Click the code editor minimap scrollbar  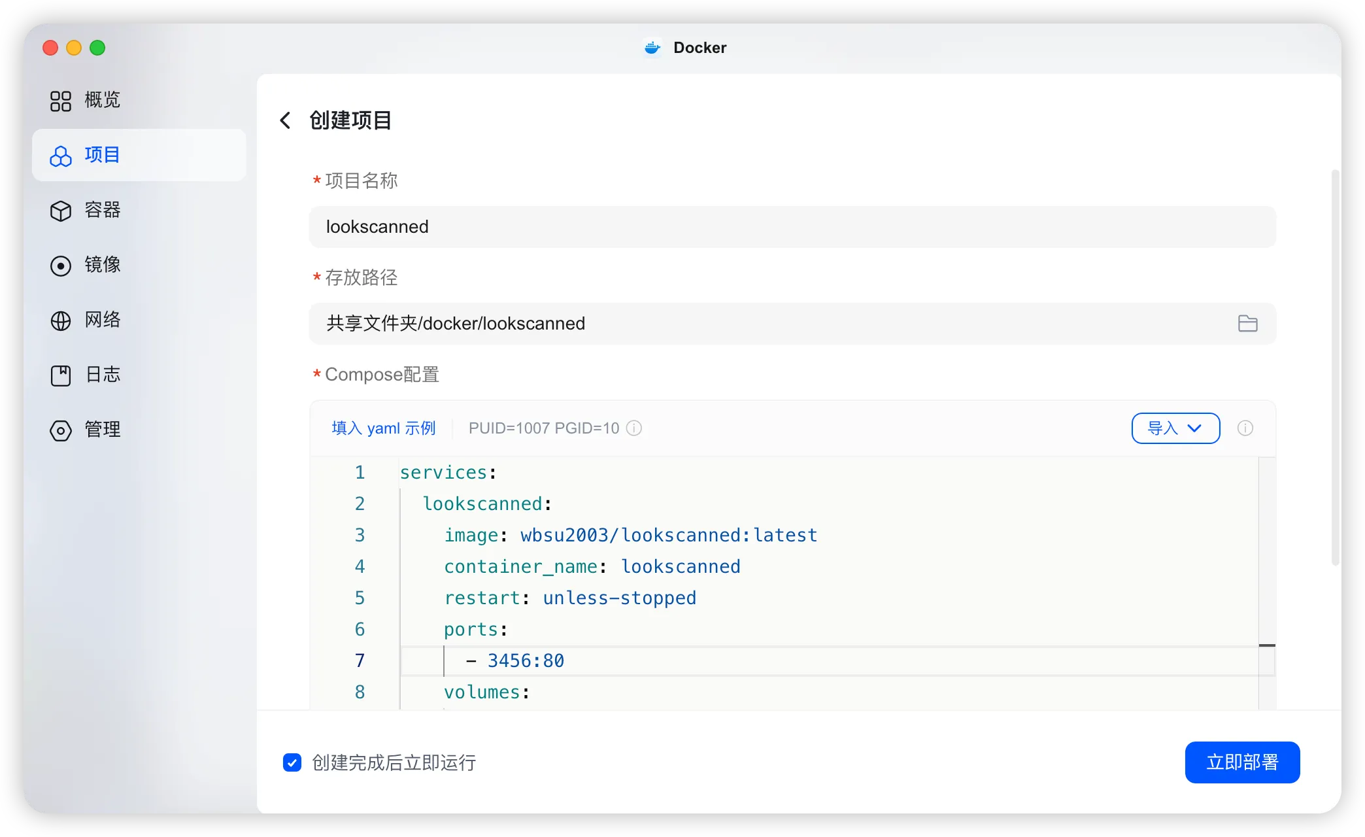coord(1267,582)
